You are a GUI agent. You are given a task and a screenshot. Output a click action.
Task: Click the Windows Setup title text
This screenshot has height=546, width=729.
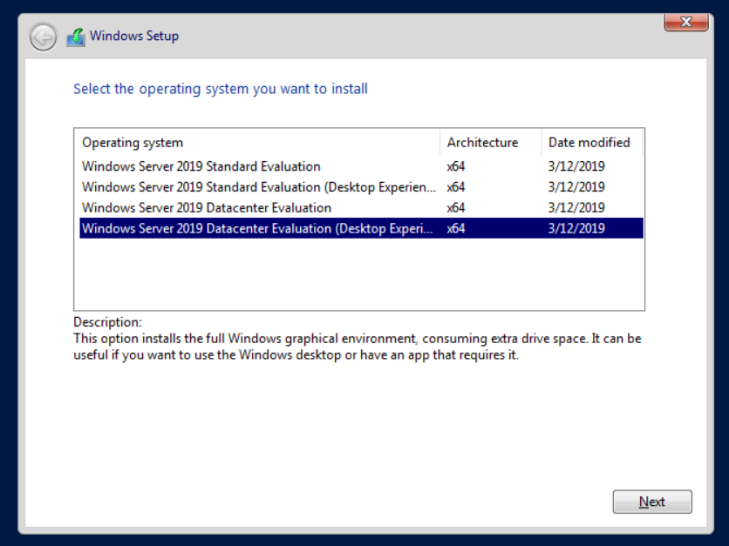134,37
